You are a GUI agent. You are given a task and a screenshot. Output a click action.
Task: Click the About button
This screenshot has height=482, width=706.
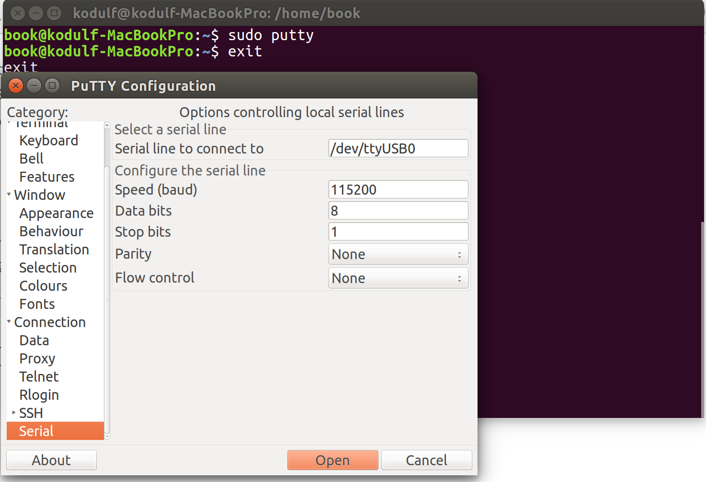click(x=51, y=460)
